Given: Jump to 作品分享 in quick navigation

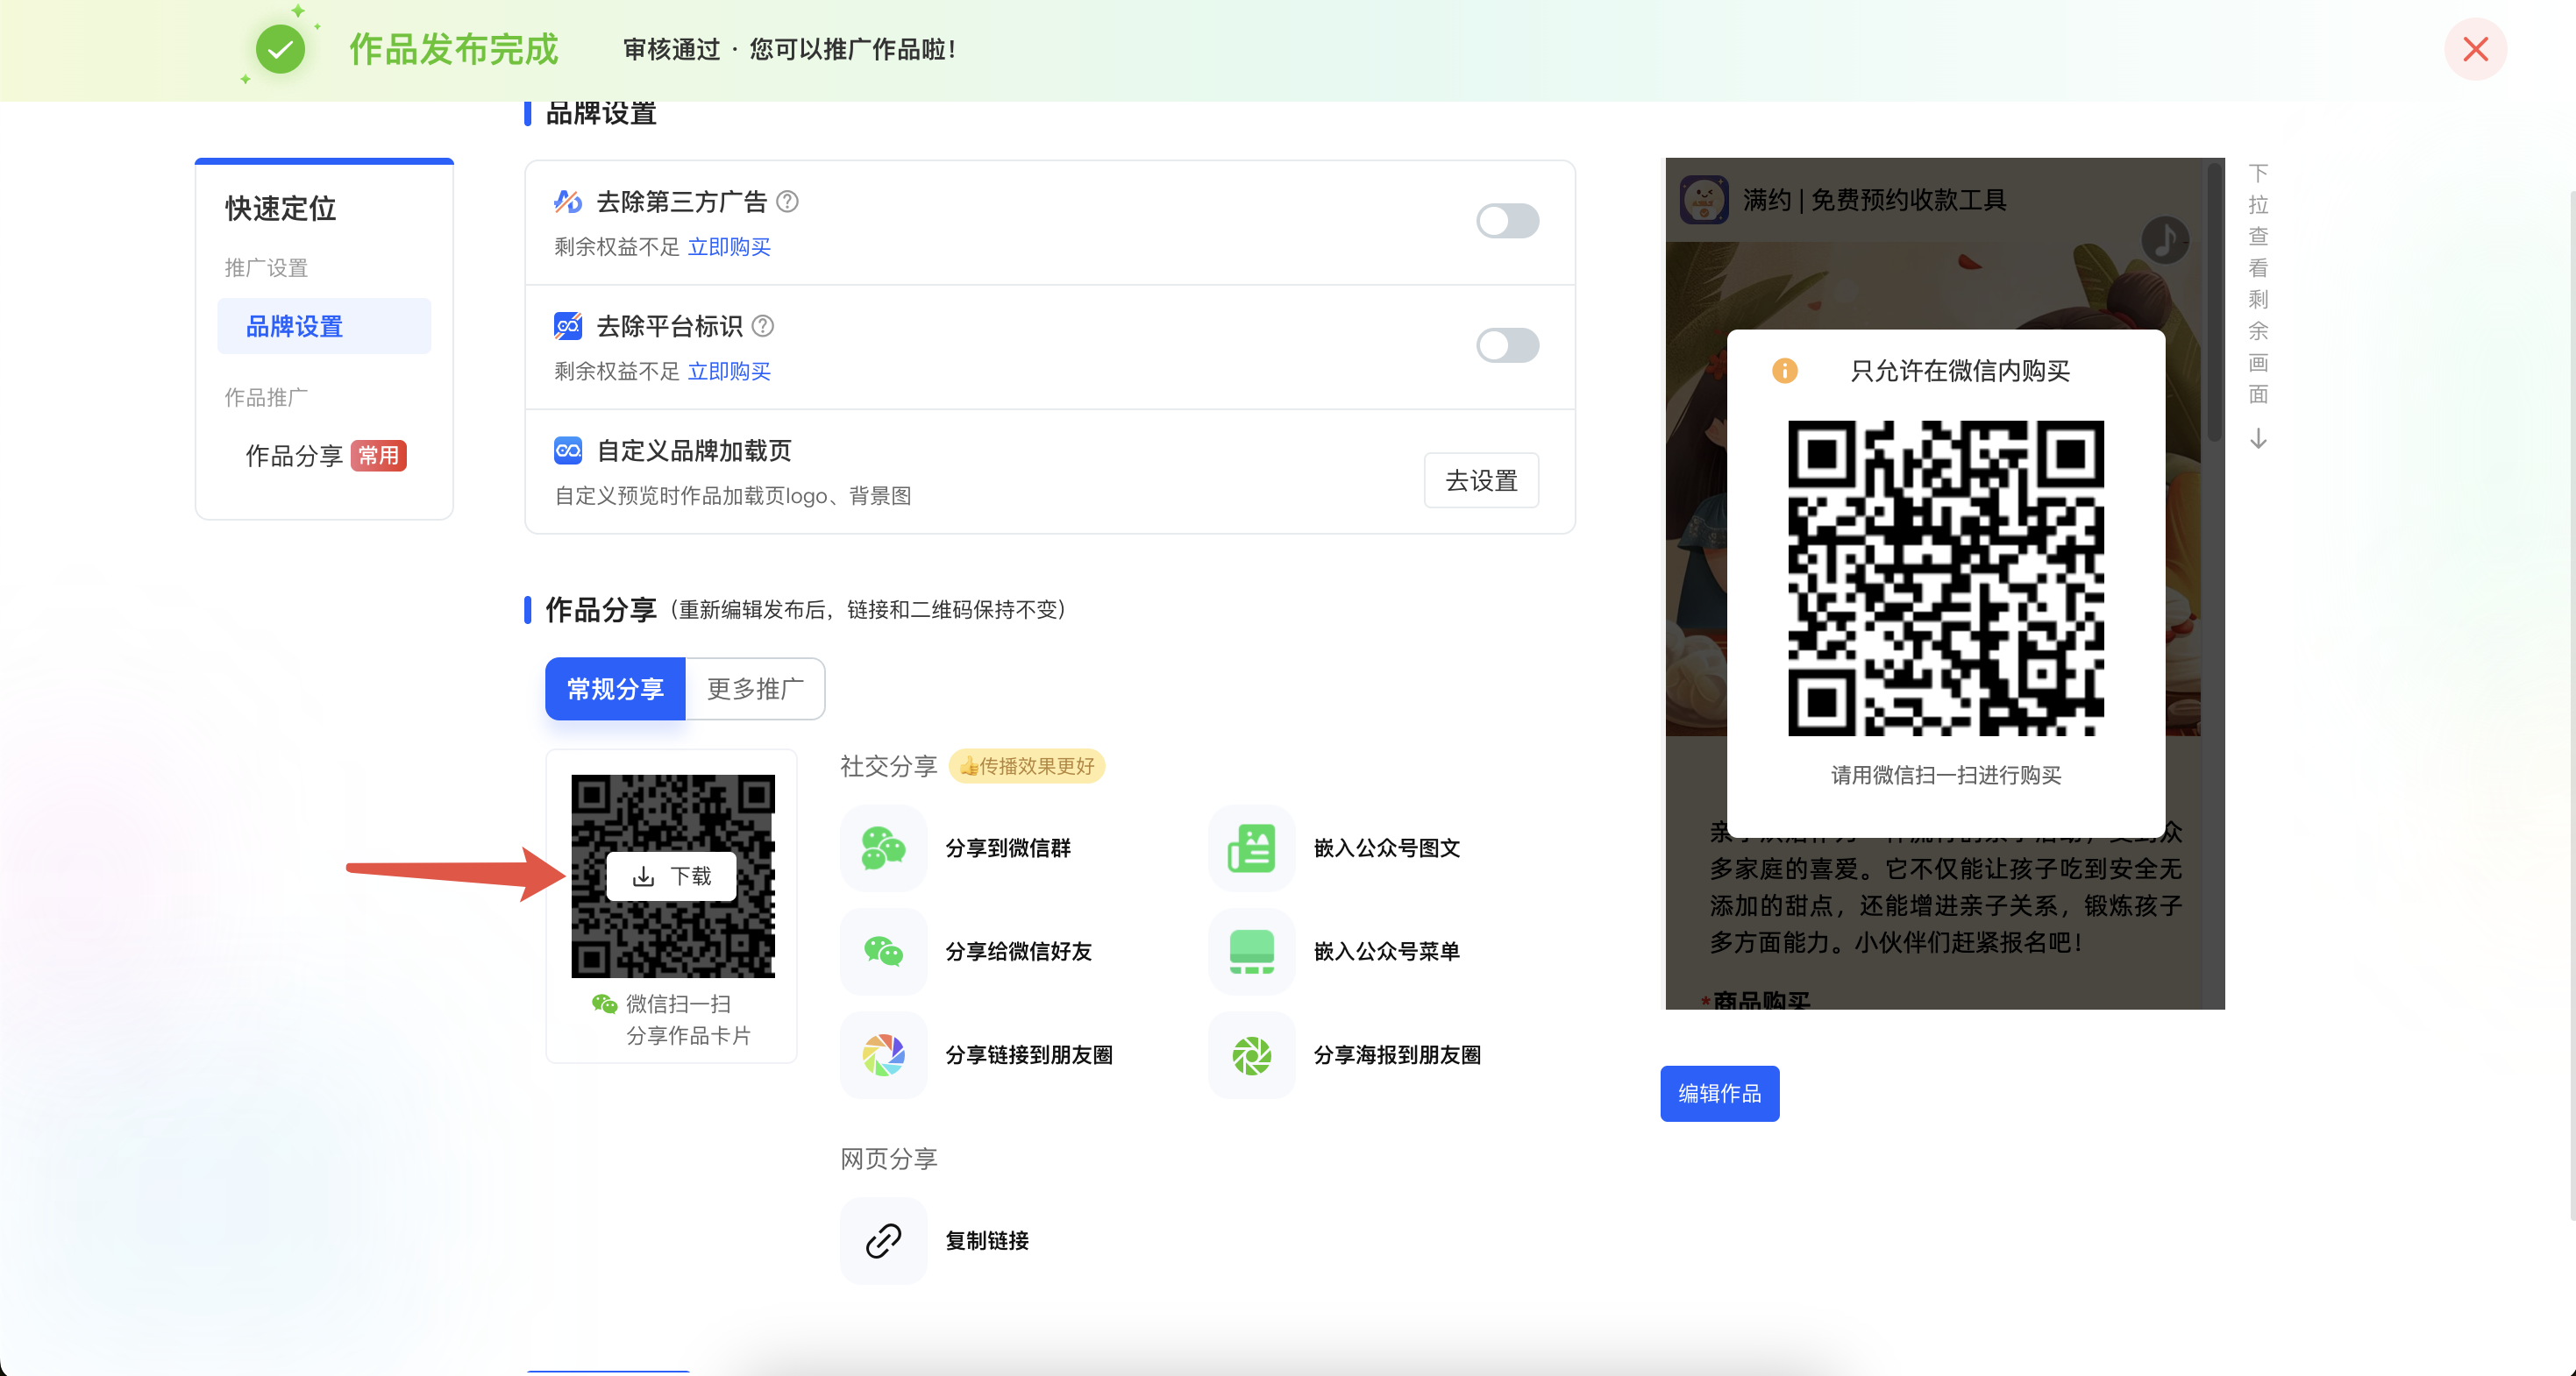Looking at the screenshot, I should [x=294, y=456].
